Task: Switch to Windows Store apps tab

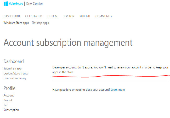Action: [16, 23]
